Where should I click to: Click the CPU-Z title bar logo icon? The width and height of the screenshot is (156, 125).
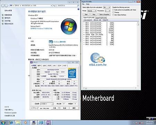coord(32,62)
